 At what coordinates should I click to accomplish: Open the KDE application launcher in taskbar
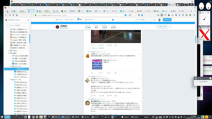click(x=2, y=117)
